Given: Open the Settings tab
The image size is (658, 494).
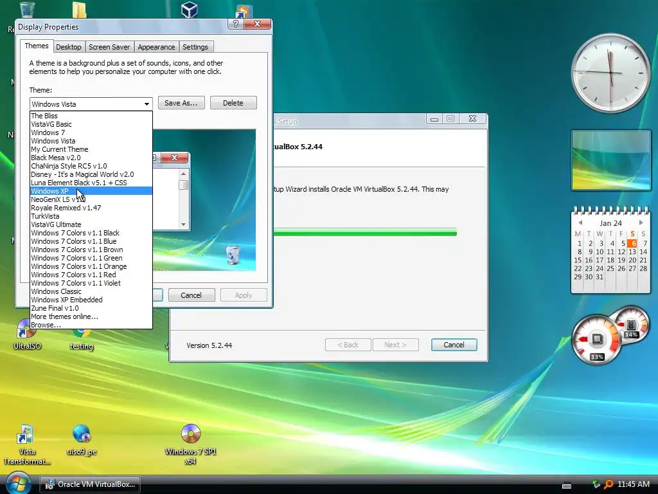Looking at the screenshot, I should click(x=195, y=47).
